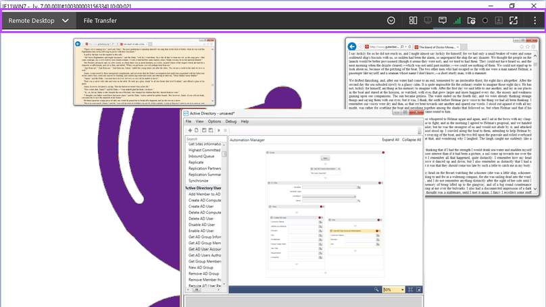
Task: Click the multi-monitor layout icon
Action: coord(413,21)
